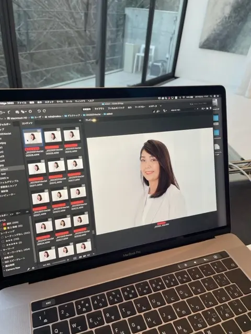Open the スタック menu

49,102
